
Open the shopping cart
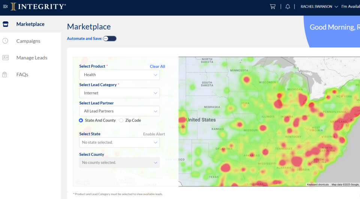[x=273, y=7]
